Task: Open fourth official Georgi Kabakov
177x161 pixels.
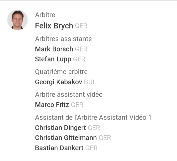Action: click(58, 82)
